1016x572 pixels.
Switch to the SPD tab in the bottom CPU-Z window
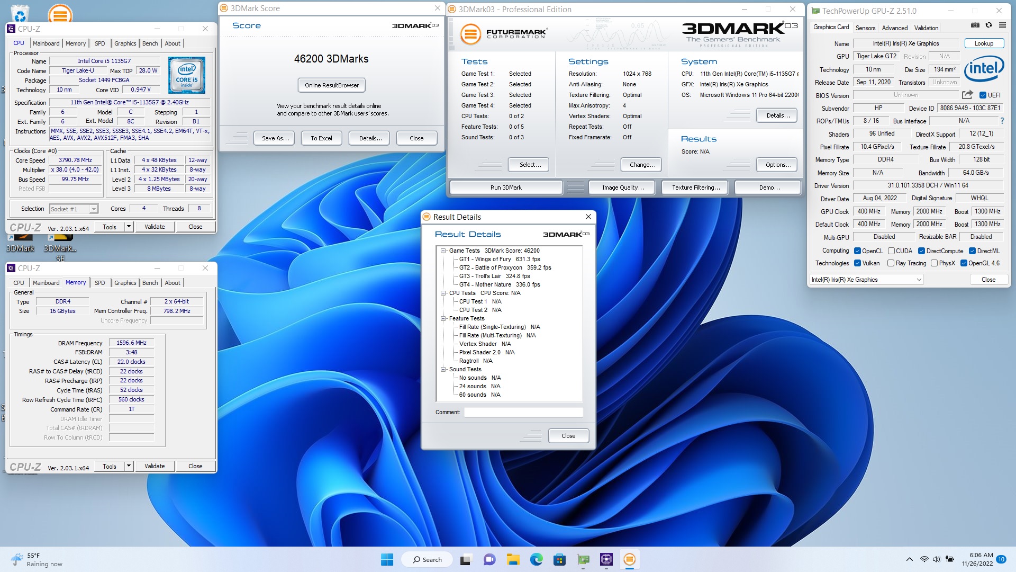click(100, 283)
